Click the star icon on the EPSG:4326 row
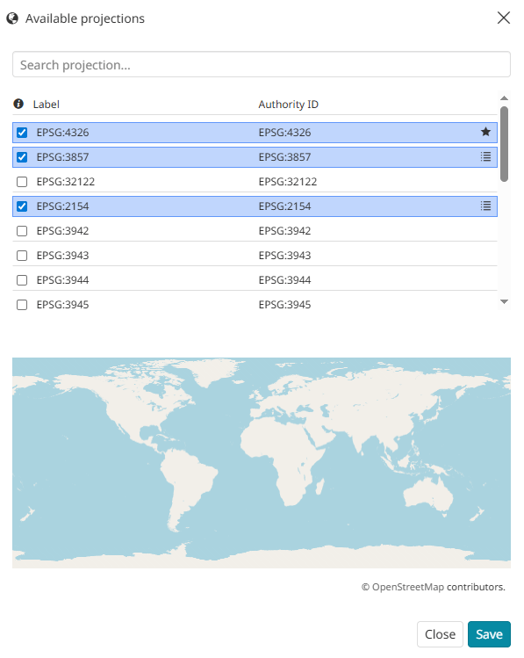524x658 pixels. [485, 132]
